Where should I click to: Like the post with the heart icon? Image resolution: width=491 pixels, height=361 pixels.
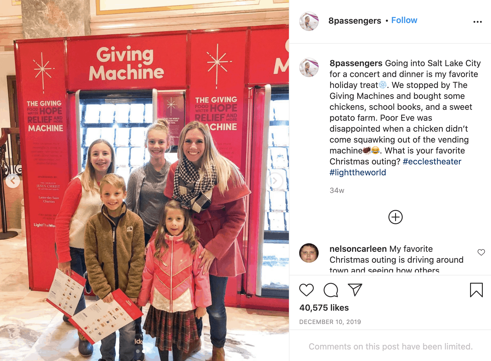pos(306,290)
